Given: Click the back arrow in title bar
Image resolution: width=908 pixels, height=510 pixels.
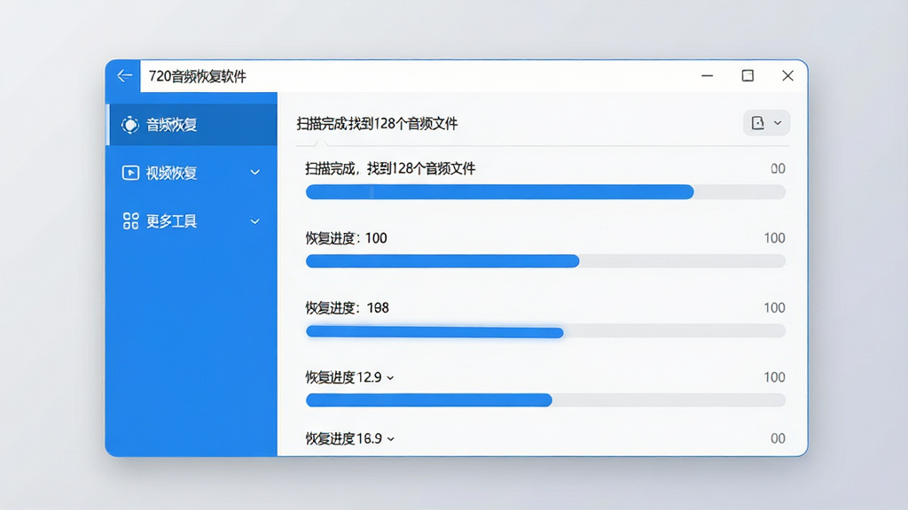Looking at the screenshot, I should point(124,76).
